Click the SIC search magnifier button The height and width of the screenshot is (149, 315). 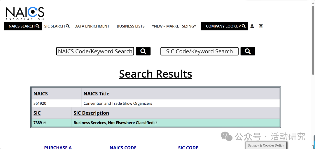click(x=248, y=51)
